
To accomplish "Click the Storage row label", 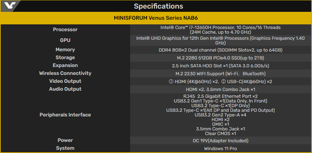I will 65,58.
